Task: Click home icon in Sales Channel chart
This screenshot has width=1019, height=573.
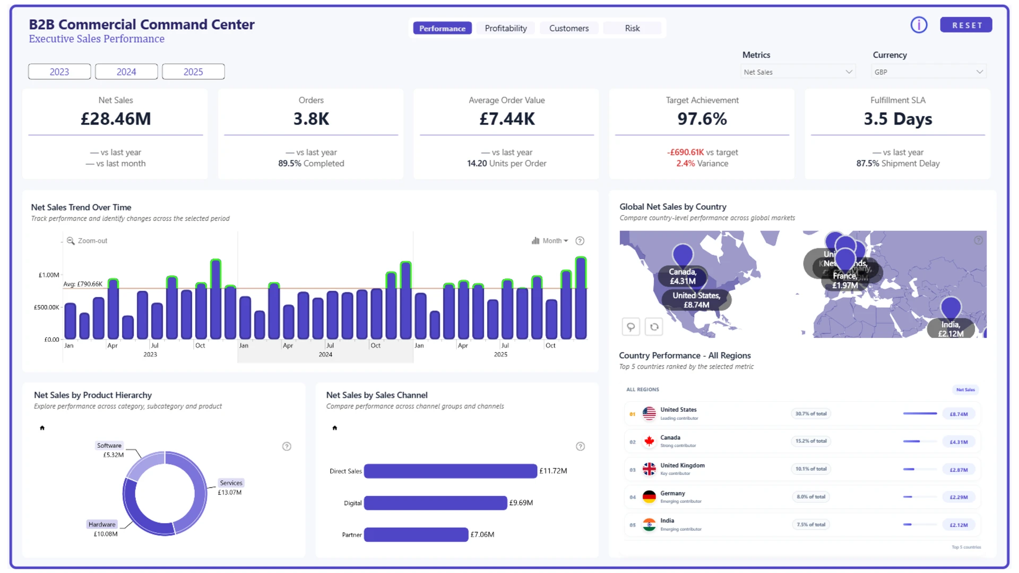Action: pos(335,428)
